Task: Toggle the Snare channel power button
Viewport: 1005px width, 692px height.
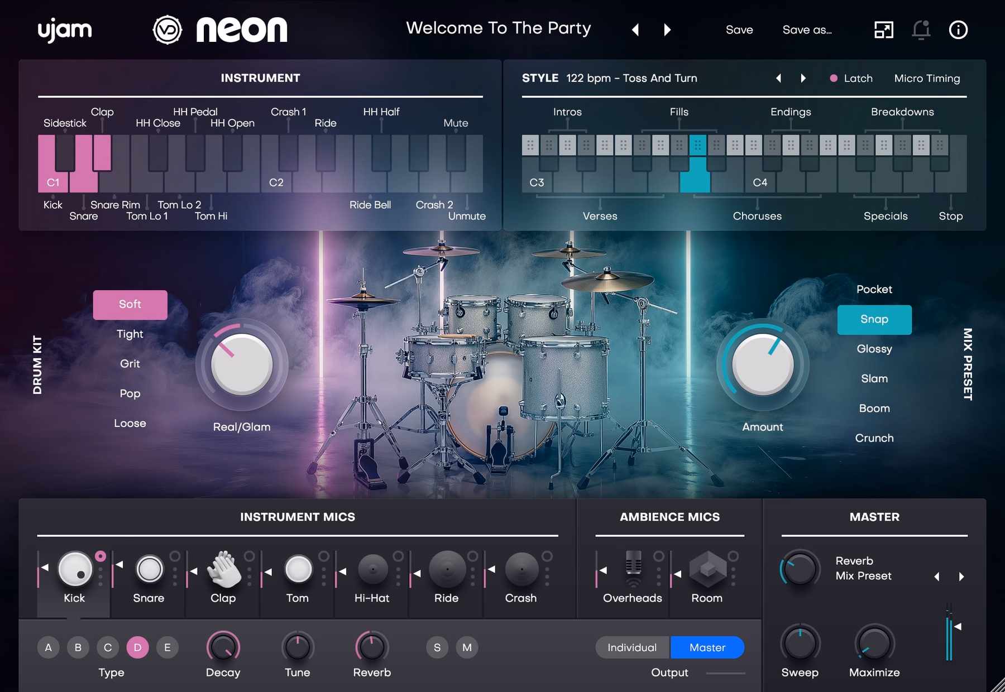Action: click(x=175, y=556)
